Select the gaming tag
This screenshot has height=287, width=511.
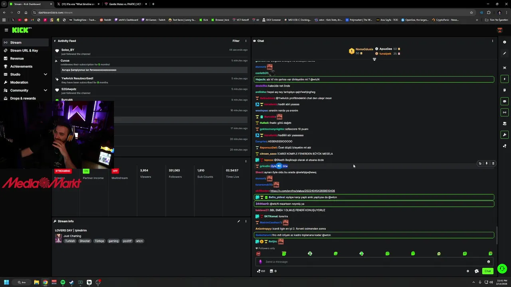click(113, 241)
